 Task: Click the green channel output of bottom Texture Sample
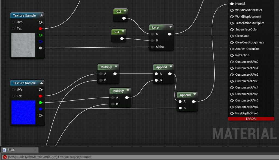(x=41, y=102)
